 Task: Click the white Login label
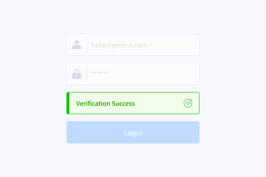[x=133, y=133]
